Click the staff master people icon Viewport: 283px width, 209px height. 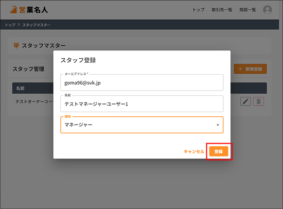(16, 45)
